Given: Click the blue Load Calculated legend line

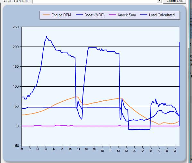Looking at the screenshot, I should 144,15.
